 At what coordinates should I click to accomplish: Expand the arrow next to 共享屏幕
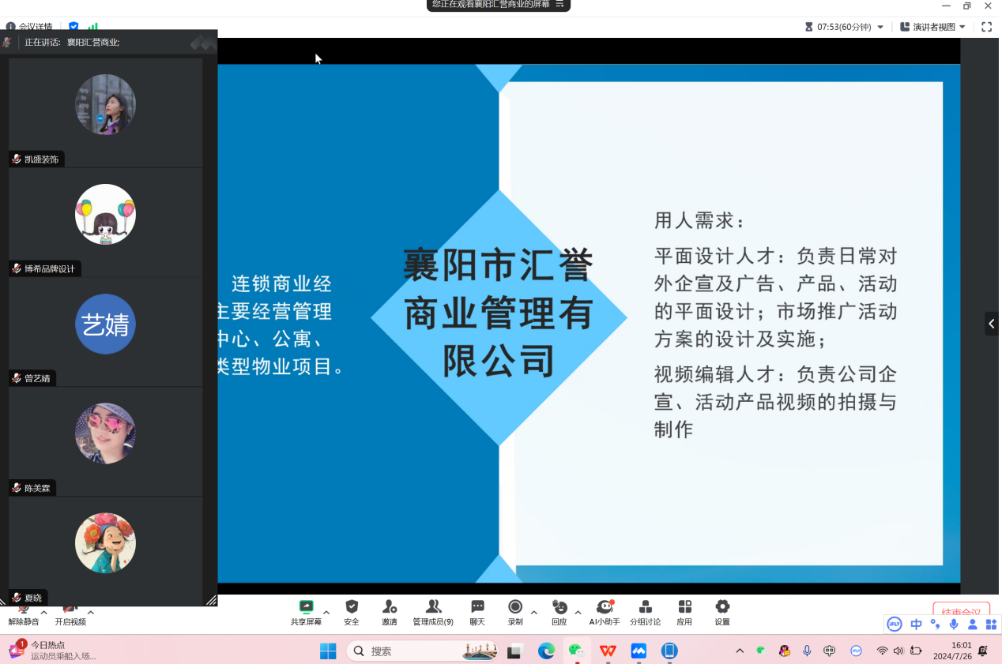tap(326, 613)
